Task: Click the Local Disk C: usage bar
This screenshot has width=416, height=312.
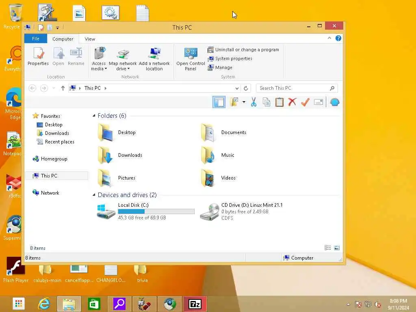Action: pyautogui.click(x=156, y=211)
